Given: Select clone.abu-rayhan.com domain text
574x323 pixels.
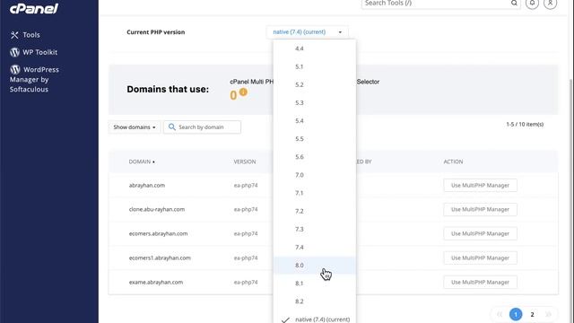Looking at the screenshot, I should [x=157, y=209].
